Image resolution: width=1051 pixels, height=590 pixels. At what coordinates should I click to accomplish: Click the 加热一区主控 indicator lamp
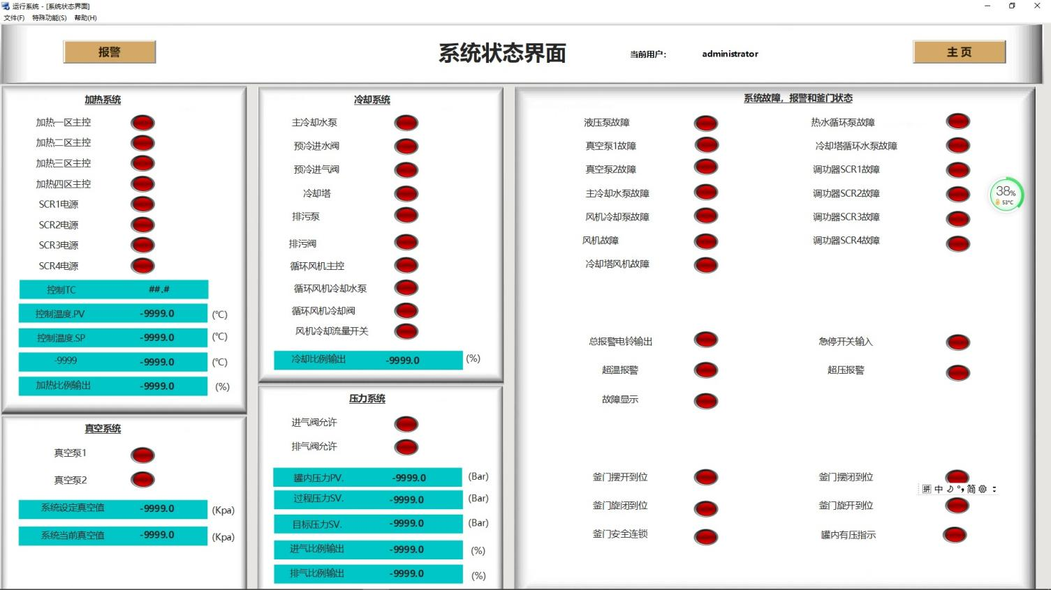(142, 122)
